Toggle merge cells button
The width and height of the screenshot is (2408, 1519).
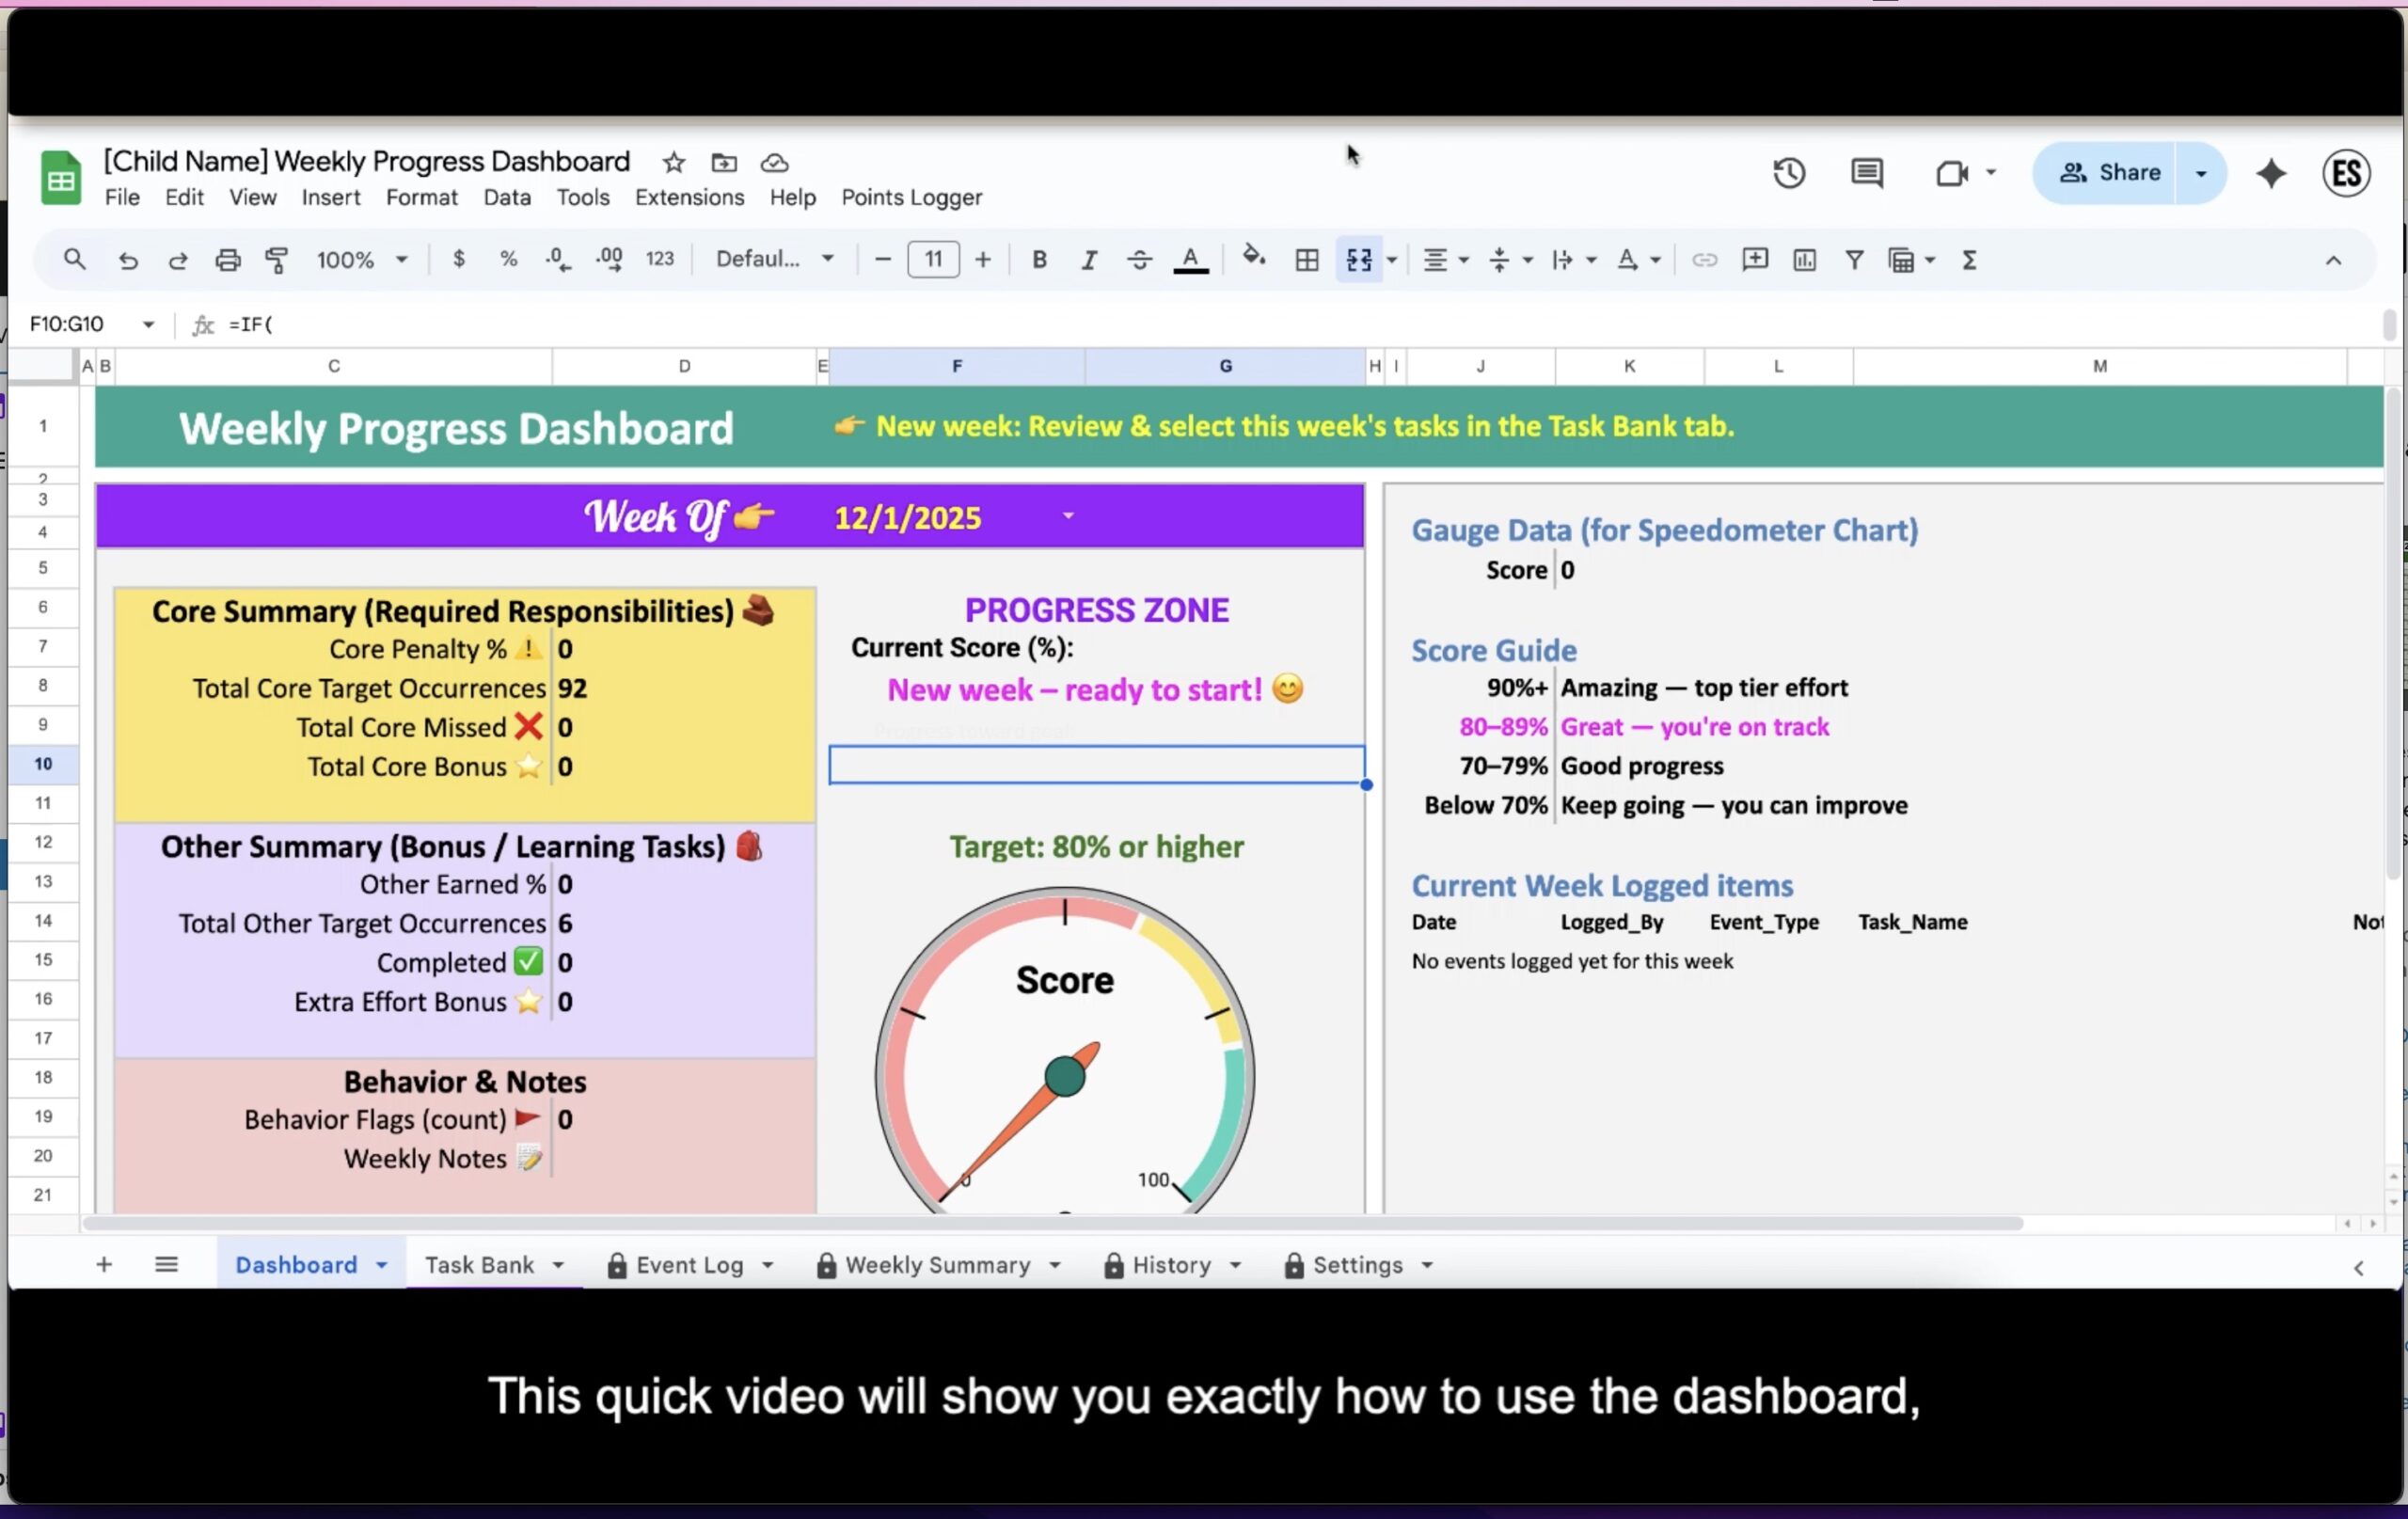tap(1358, 260)
